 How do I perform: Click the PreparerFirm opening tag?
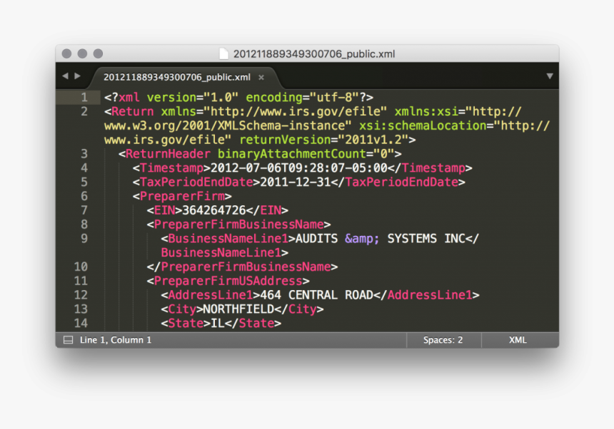[182, 196]
